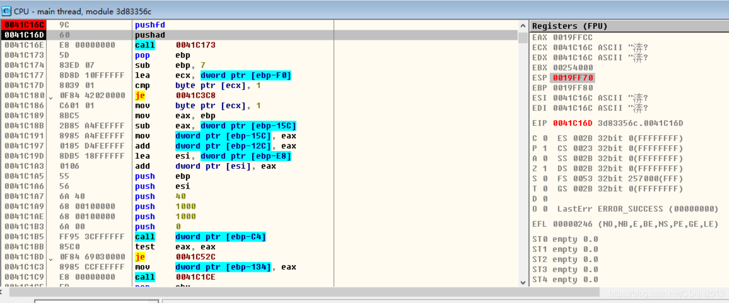Viewport: 729px width, 303px height.
Task: Click the D flag value
Action: 545,199
